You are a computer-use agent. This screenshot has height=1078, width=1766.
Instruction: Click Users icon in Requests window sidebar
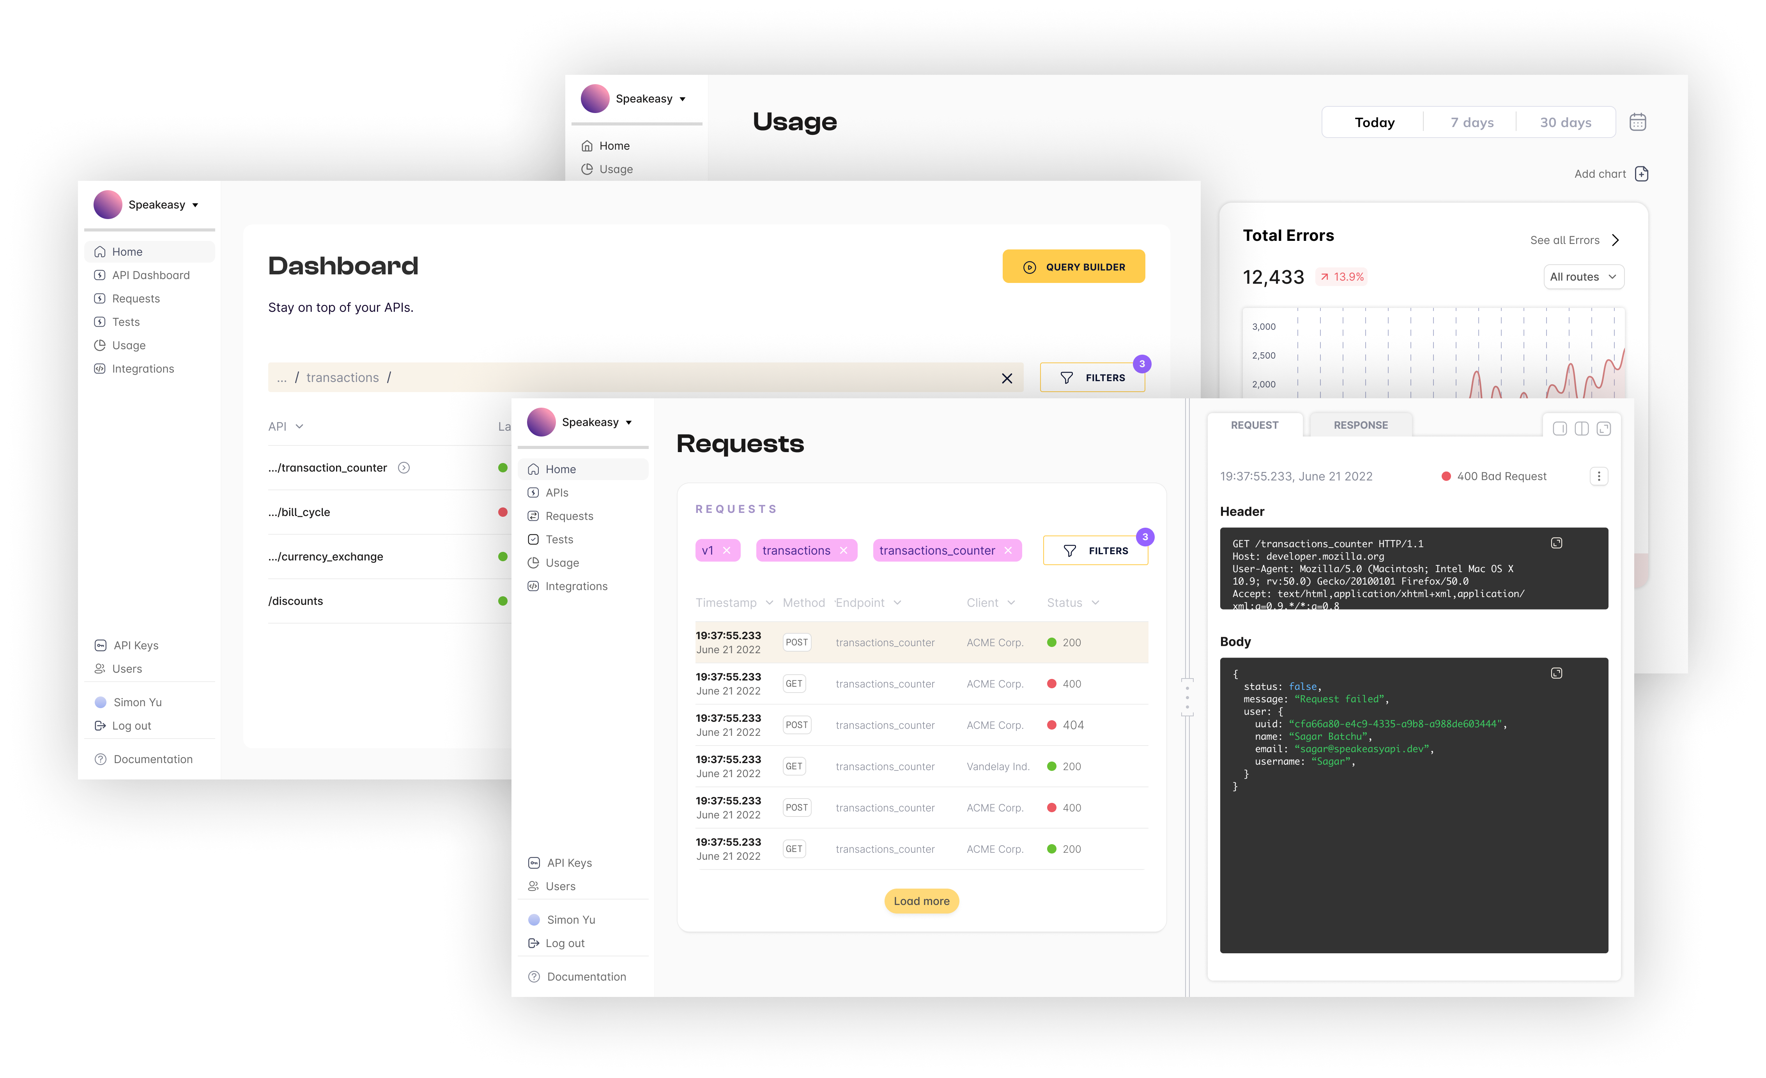[x=534, y=887]
